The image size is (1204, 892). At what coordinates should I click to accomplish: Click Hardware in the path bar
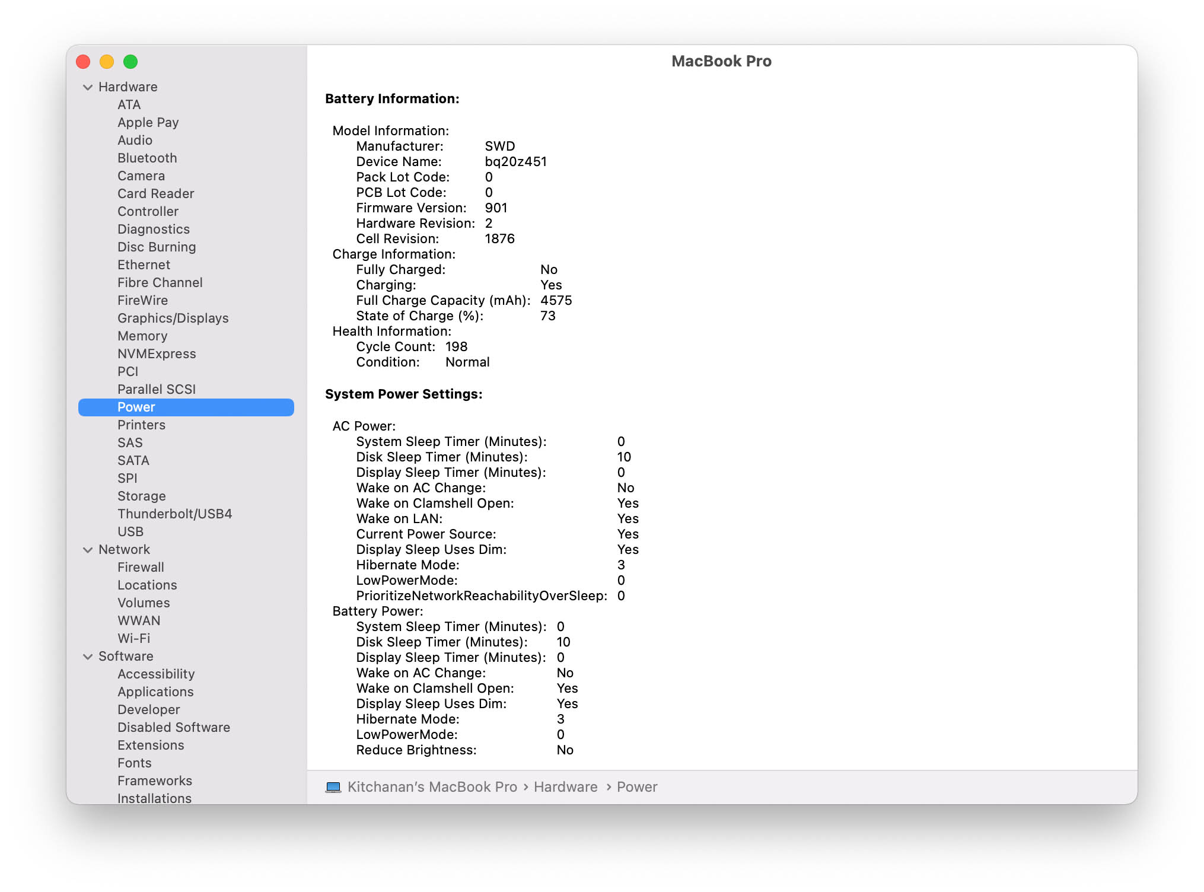pos(566,787)
